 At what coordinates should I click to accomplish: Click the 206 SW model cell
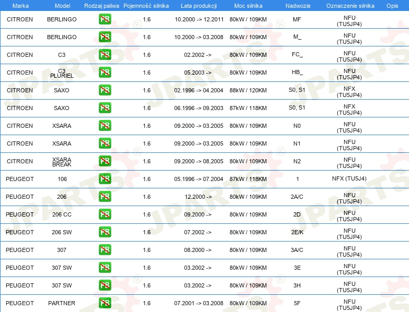point(62,232)
